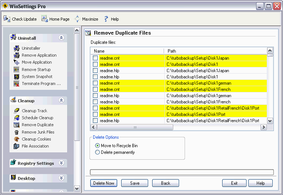
Task: Click the Check Update toolbar label
Action: (24, 19)
